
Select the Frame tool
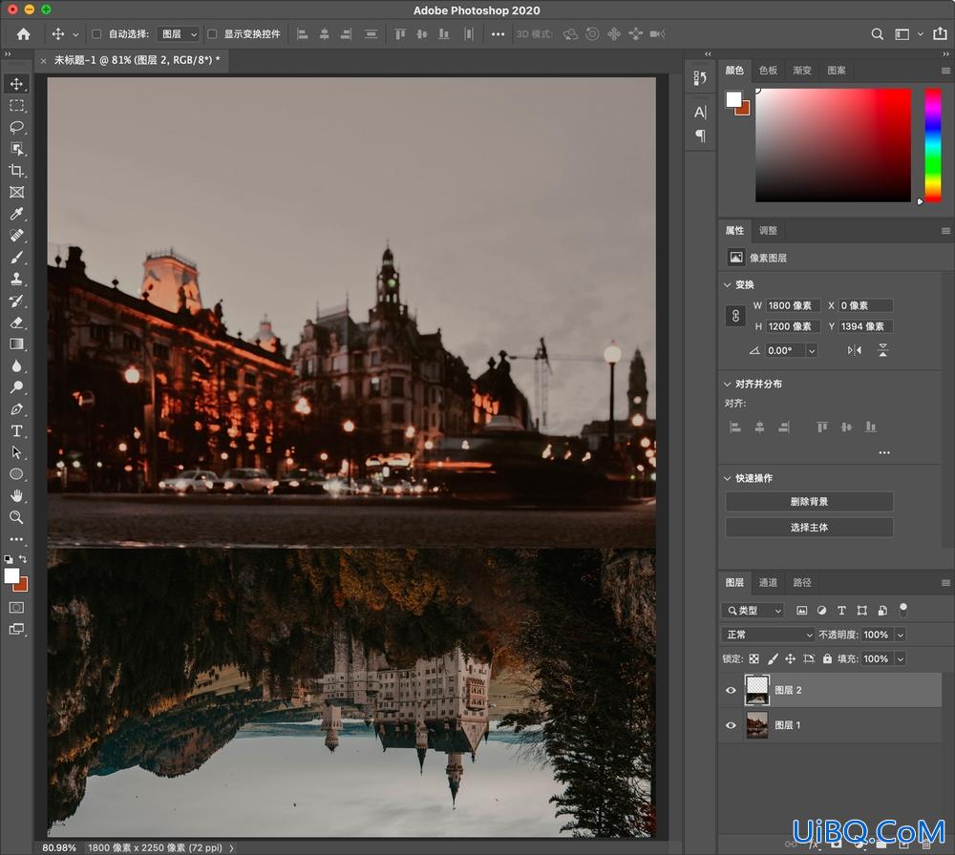tap(16, 193)
